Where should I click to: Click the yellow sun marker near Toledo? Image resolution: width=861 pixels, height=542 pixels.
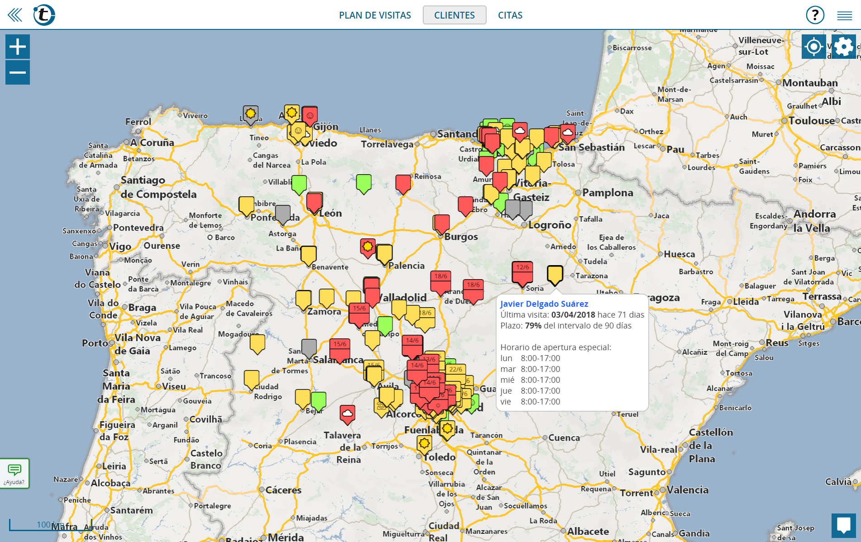tap(424, 444)
